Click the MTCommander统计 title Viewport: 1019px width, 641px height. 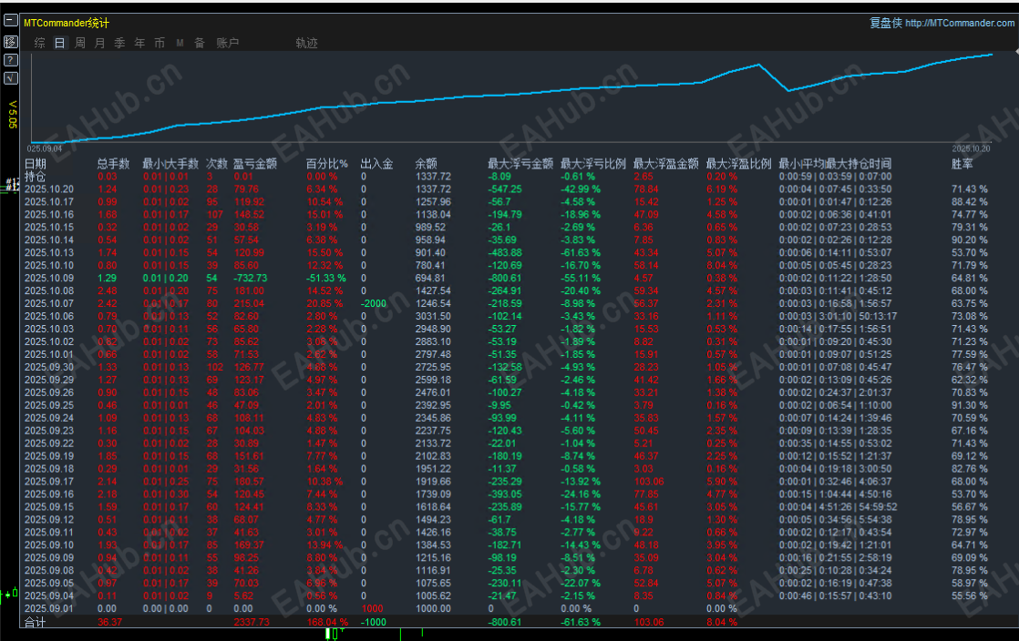[67, 23]
